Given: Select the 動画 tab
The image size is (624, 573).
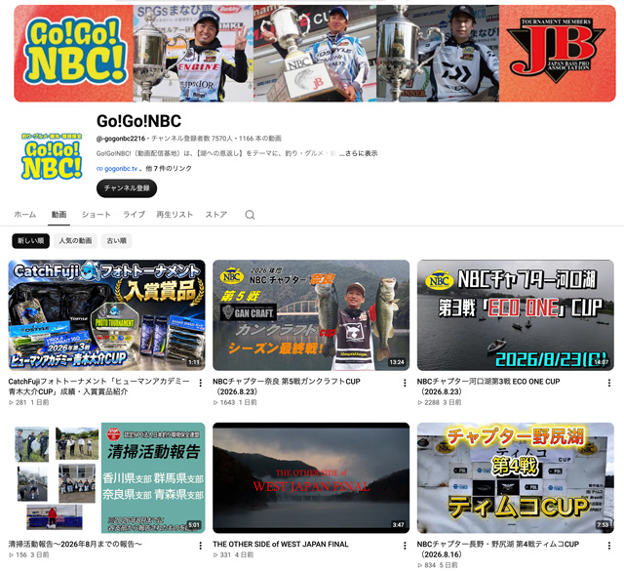Looking at the screenshot, I should (58, 215).
